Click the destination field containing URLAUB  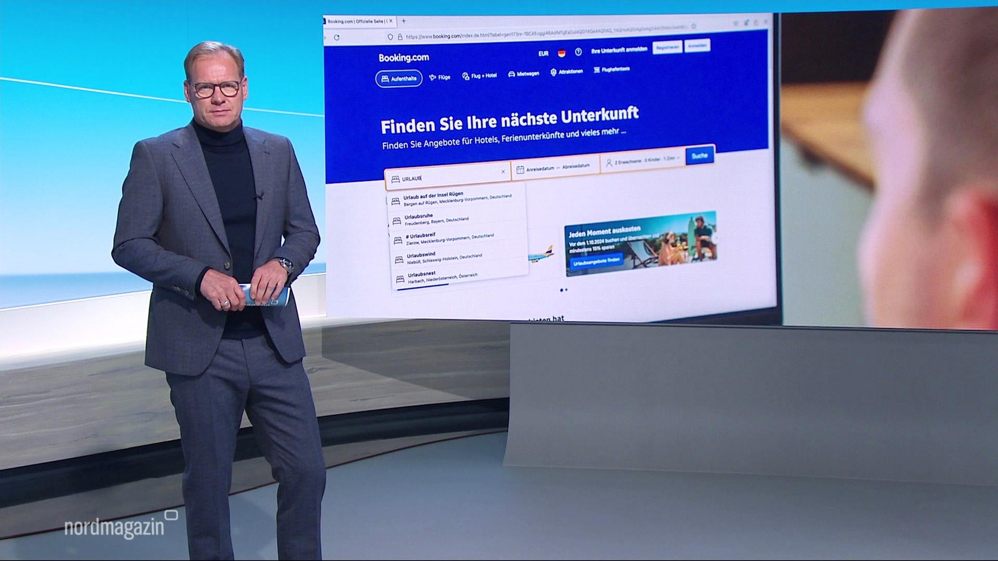pyautogui.click(x=448, y=176)
